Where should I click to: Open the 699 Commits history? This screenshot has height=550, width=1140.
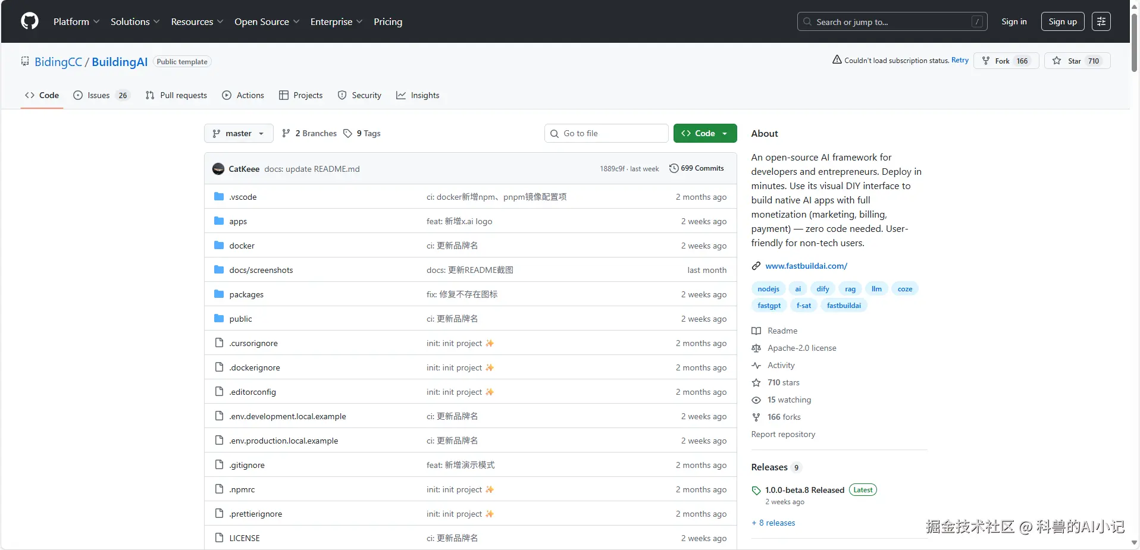click(697, 168)
